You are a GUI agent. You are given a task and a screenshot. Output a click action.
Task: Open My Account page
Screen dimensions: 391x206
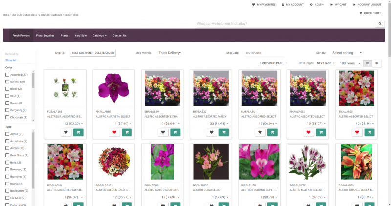tap(293, 5)
